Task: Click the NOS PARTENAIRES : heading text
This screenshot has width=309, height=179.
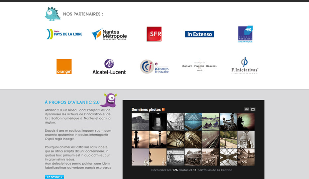Action: [83, 14]
